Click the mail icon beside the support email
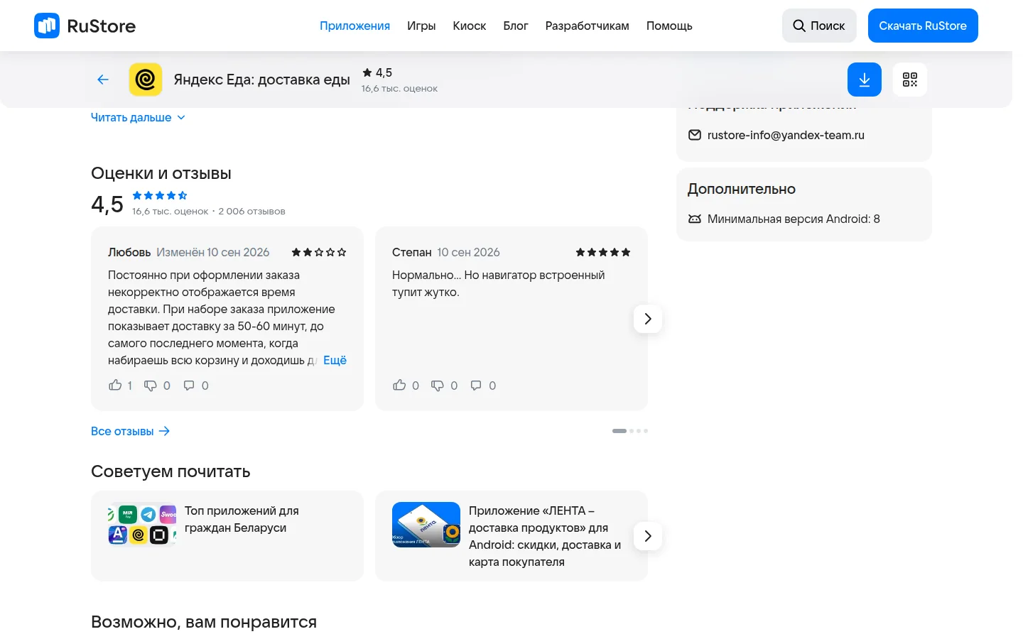 point(695,135)
